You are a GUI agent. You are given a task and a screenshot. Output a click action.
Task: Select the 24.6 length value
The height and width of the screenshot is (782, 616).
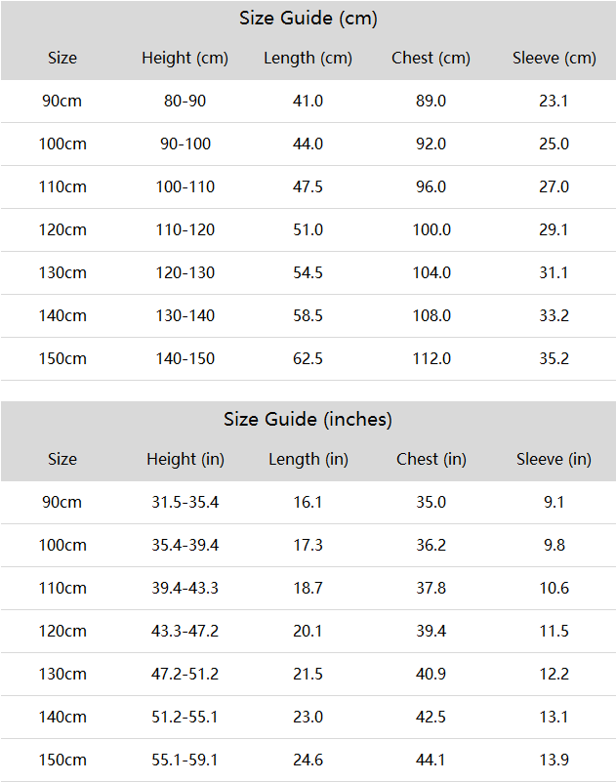(x=308, y=761)
